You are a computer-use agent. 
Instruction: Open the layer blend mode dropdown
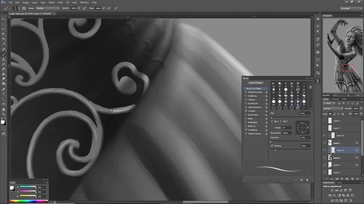tap(333, 108)
